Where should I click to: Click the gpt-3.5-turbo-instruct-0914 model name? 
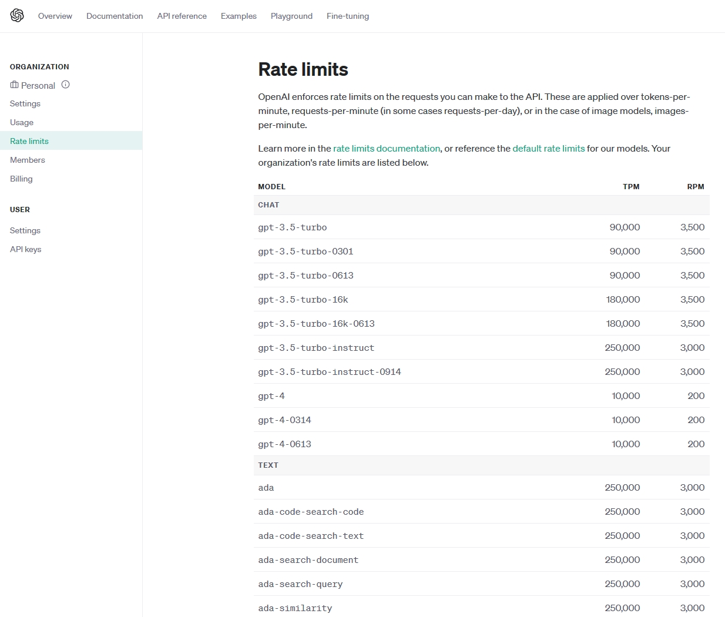pos(330,372)
